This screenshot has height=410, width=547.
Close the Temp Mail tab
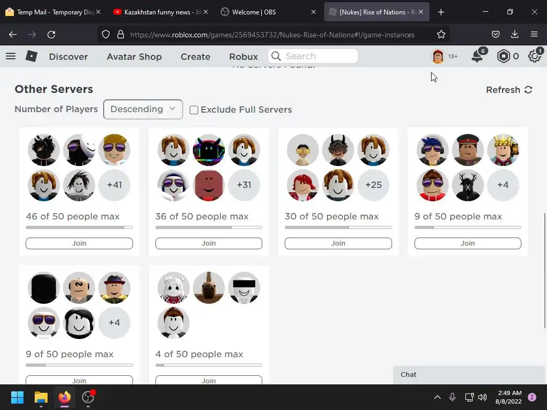[98, 12]
